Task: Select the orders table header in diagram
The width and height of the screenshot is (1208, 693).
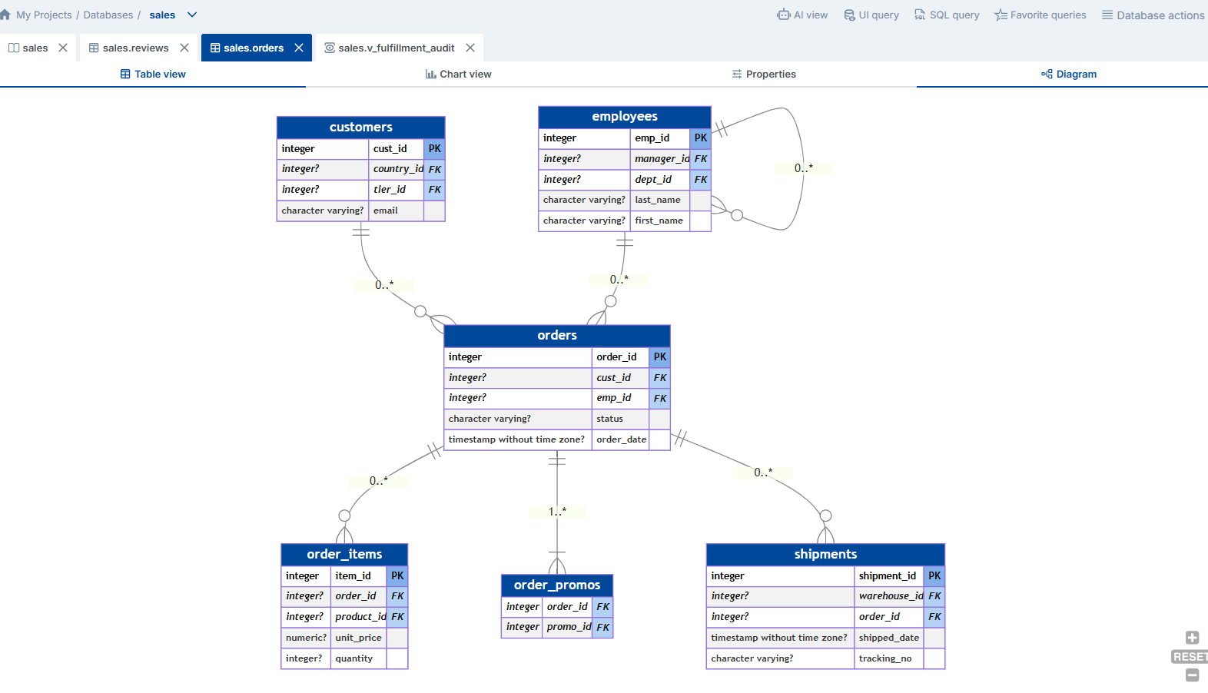Action: [x=557, y=336]
